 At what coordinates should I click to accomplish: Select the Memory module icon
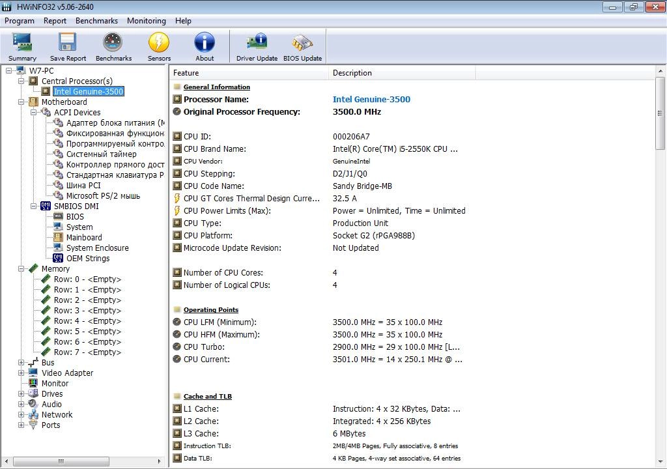34,268
